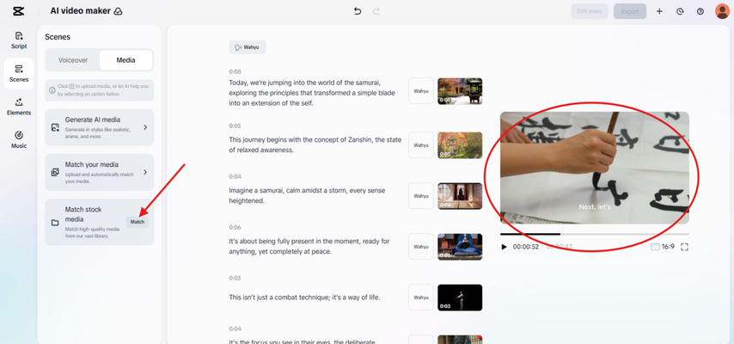734x344 pixels.
Task: Click the Match your media icon
Action: (x=55, y=173)
